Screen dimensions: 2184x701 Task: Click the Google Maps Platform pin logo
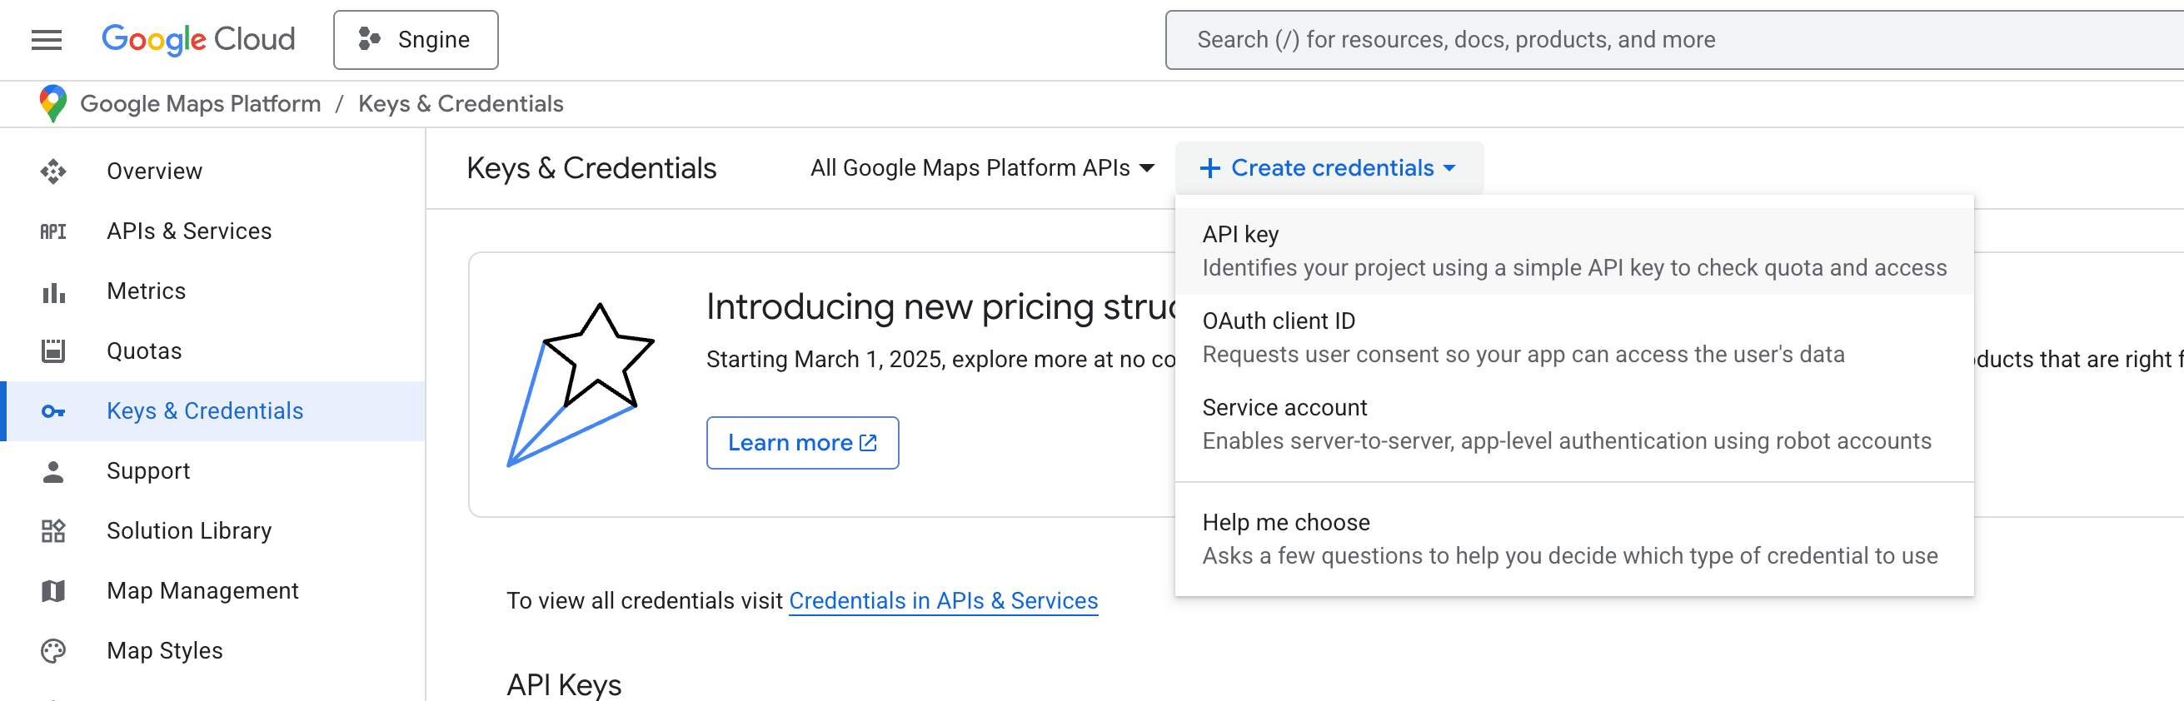coord(52,103)
